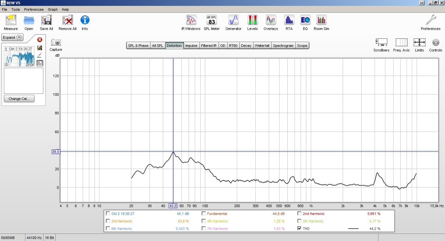Launch the signal Generator
The width and height of the screenshot is (445, 241).
234,20
